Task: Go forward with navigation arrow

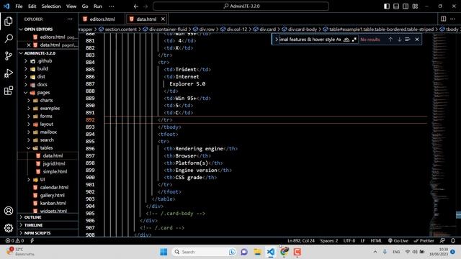Action: tap(146, 6)
